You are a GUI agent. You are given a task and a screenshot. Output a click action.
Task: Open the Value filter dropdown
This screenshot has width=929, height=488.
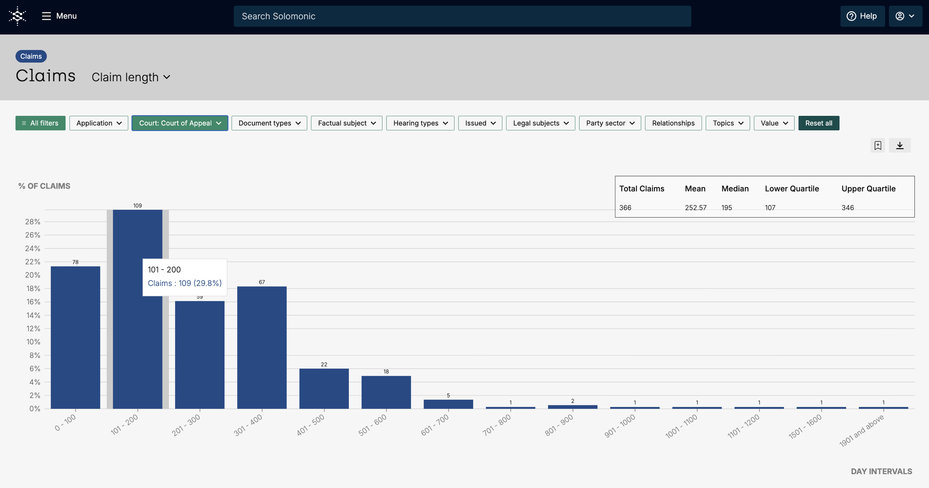pos(774,123)
